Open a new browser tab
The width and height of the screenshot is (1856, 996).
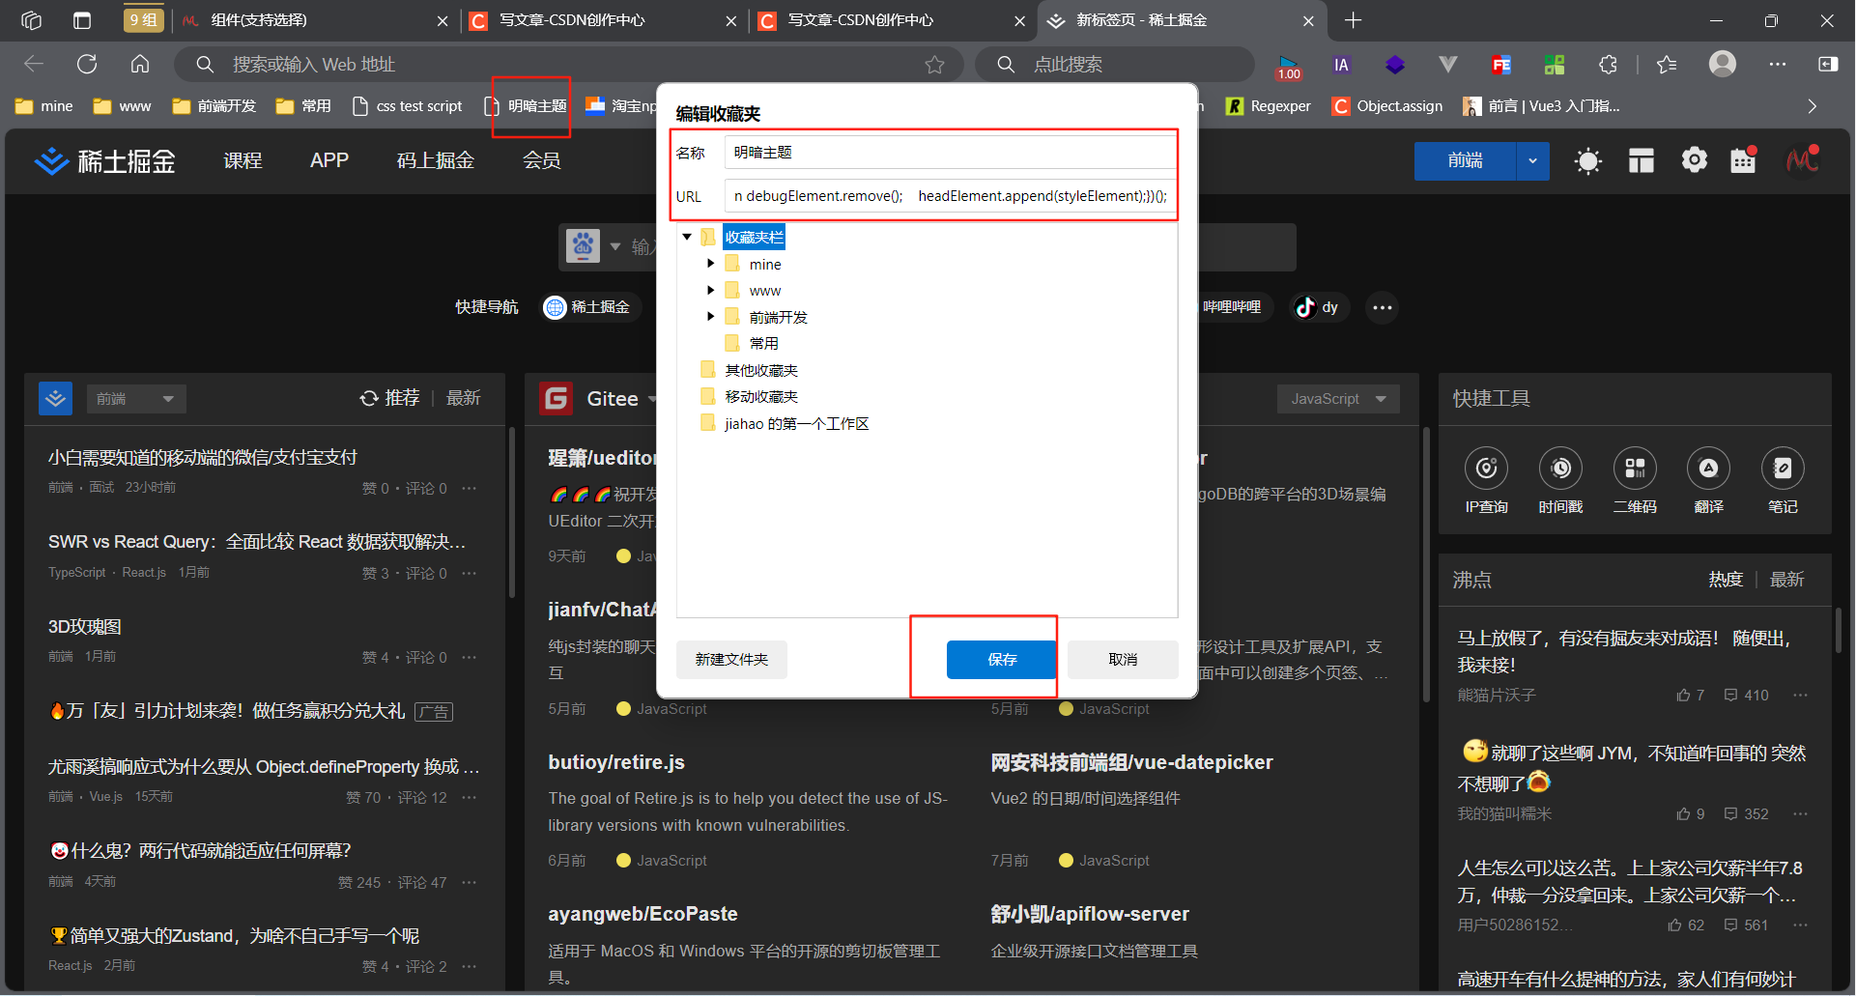click(x=1354, y=20)
